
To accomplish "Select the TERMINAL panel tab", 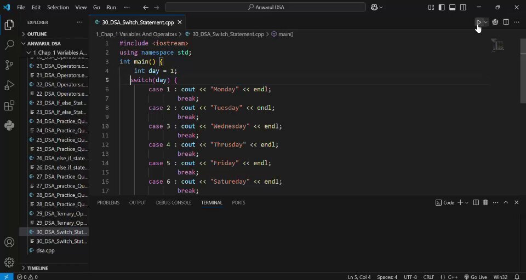I will coord(211,203).
